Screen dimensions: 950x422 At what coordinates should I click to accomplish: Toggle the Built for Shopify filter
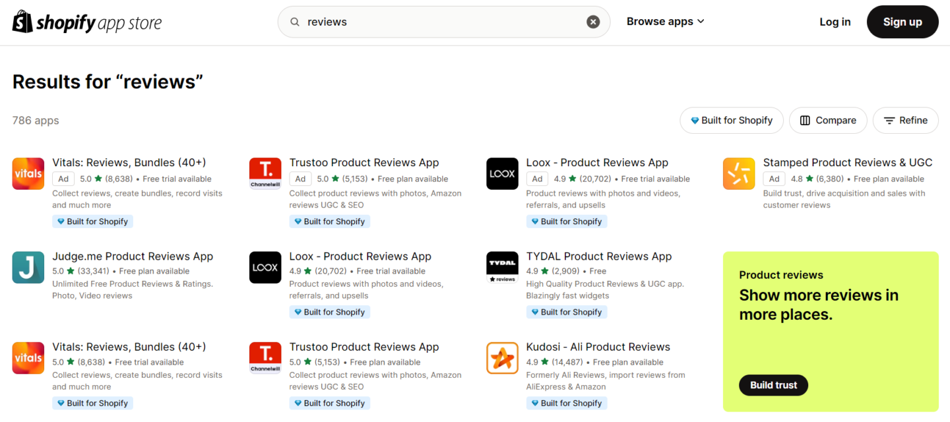731,121
